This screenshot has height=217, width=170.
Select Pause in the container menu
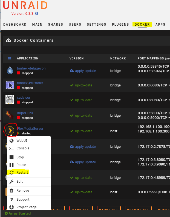pos(29,165)
